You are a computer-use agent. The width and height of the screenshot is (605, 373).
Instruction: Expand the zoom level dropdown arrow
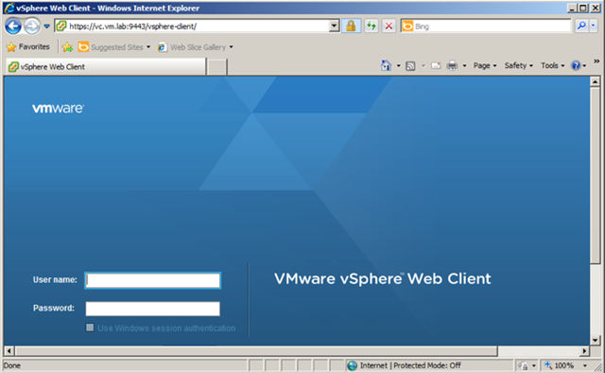point(585,365)
